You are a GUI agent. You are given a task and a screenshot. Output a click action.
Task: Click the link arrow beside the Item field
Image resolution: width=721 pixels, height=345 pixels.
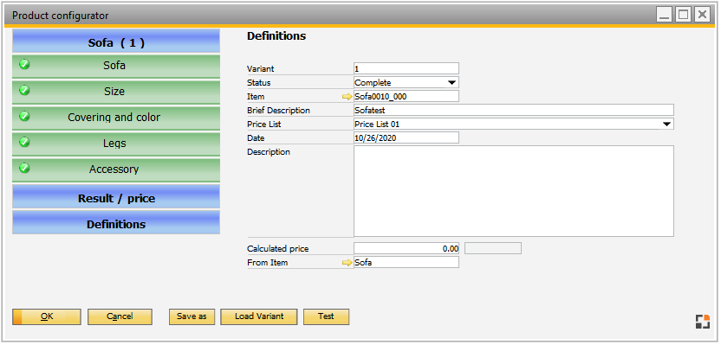tap(348, 97)
